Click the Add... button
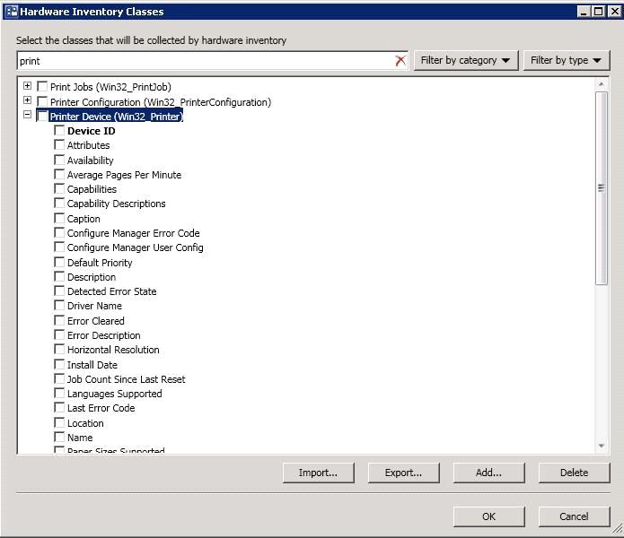This screenshot has height=538, width=624. (488, 473)
